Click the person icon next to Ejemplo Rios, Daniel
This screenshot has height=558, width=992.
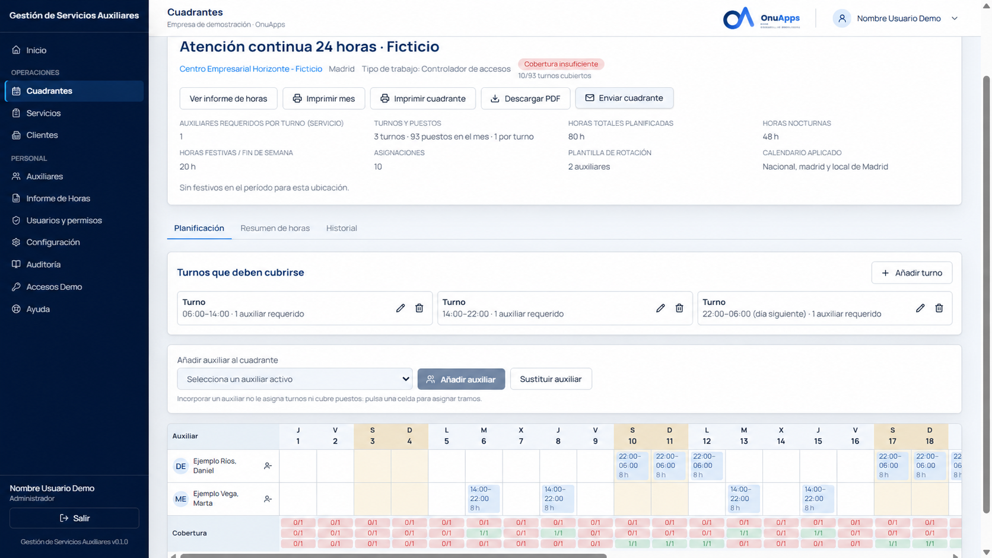(268, 466)
